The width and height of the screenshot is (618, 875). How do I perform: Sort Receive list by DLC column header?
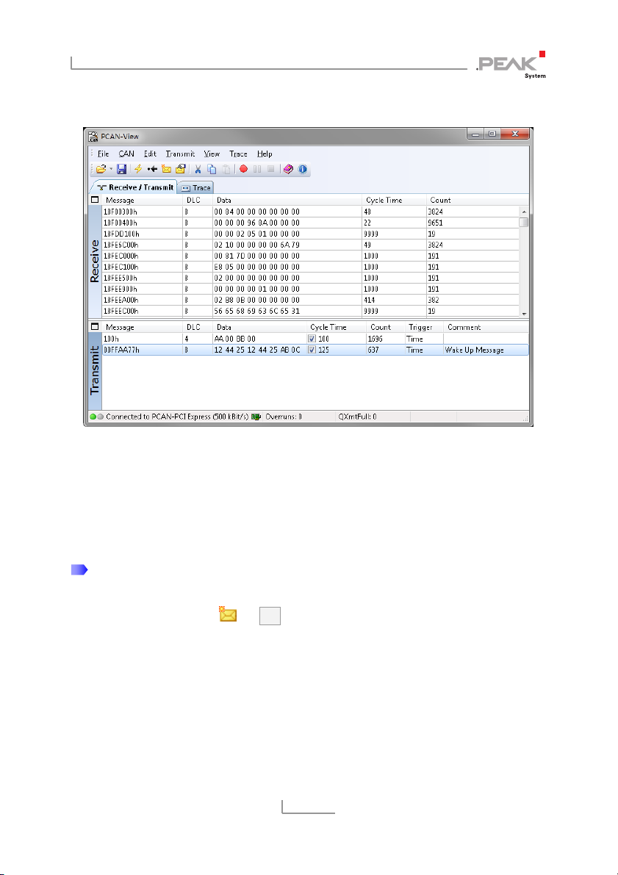point(197,200)
